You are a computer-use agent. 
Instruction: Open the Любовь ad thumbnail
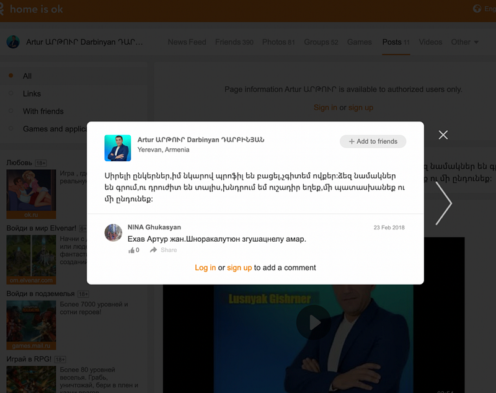point(31,194)
